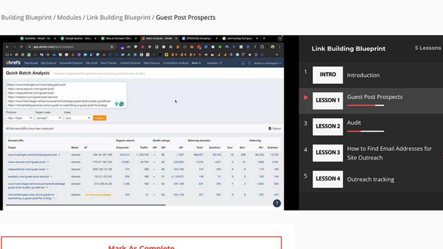
Task: Open the Outreach tracking lesson
Action: click(371, 179)
